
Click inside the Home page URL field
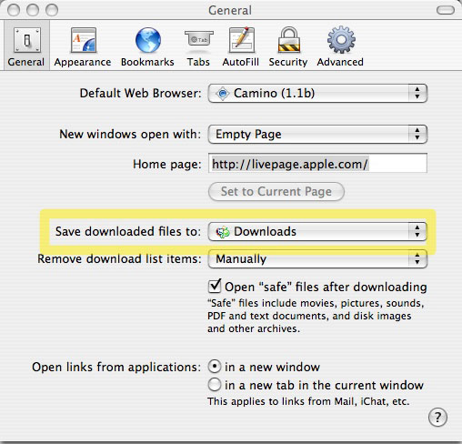click(x=317, y=164)
